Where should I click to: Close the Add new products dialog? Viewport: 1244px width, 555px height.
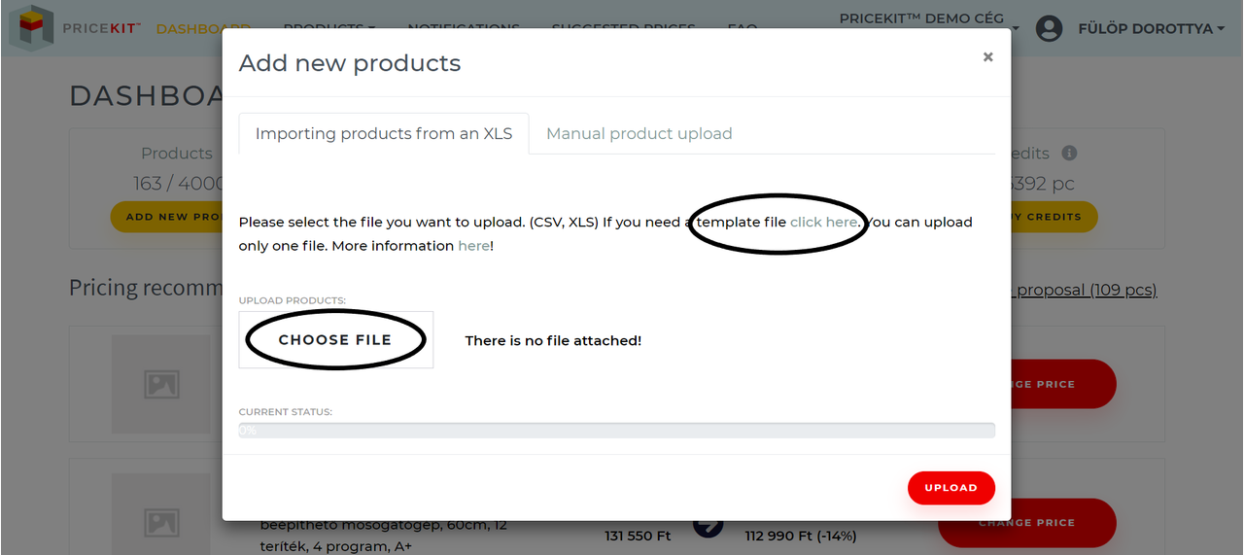987,57
